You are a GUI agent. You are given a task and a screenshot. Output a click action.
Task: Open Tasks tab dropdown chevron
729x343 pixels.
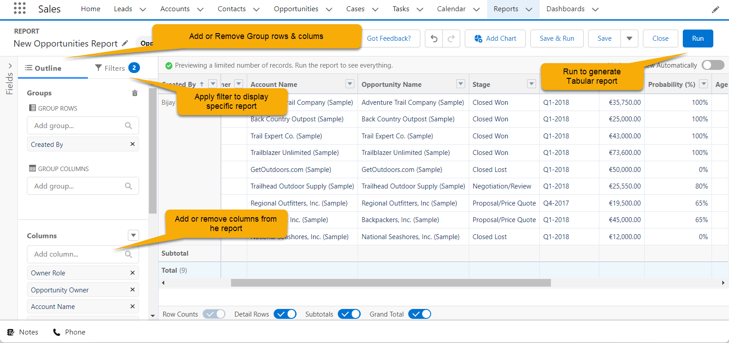pyautogui.click(x=420, y=9)
